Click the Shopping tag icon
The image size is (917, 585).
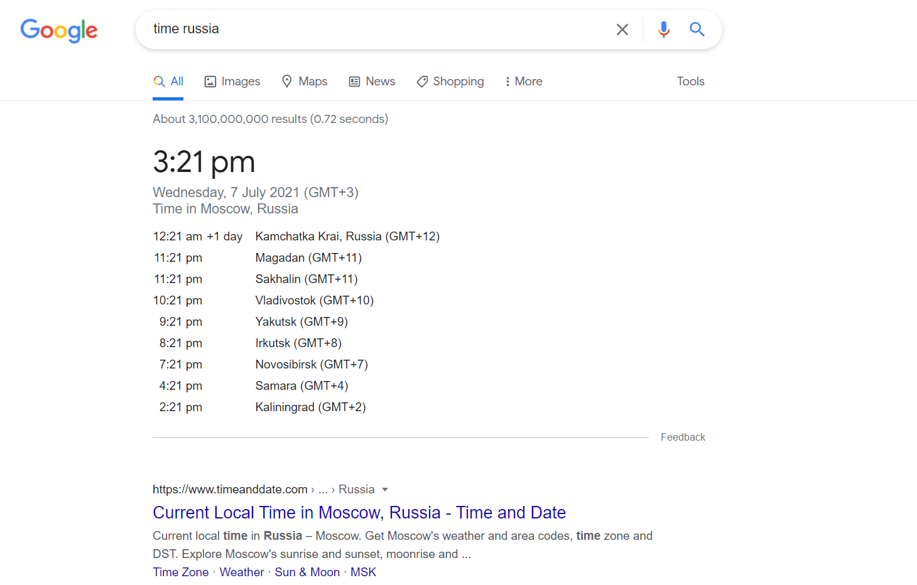(423, 82)
